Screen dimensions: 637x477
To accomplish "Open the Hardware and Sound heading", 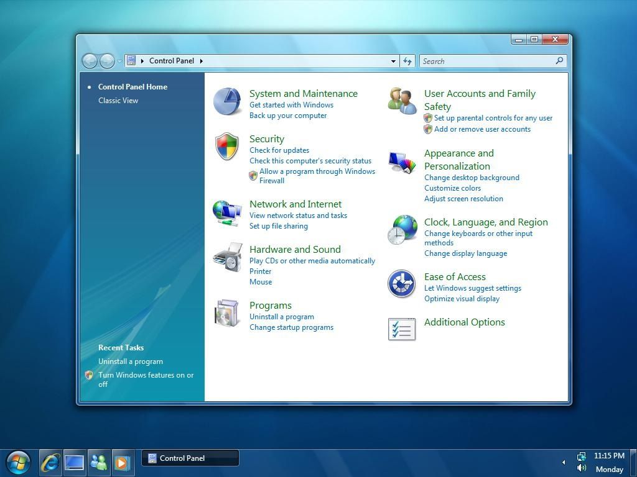I will [x=295, y=250].
